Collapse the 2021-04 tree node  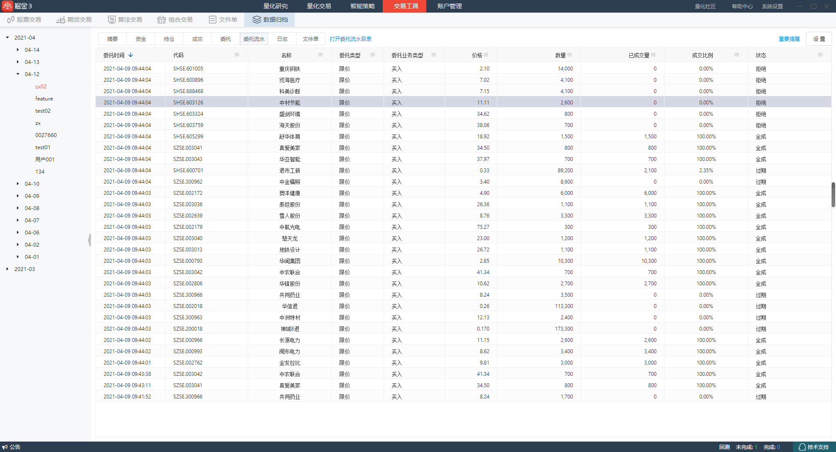pyautogui.click(x=7, y=38)
